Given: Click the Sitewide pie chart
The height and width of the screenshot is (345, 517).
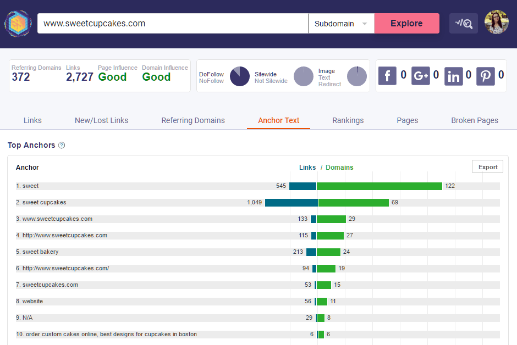Looking at the screenshot, I should (x=304, y=76).
